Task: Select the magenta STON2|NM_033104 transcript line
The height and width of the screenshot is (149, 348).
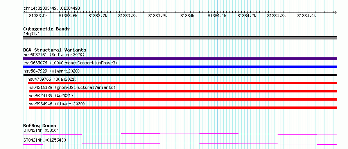Action: pyautogui.click(x=180, y=134)
